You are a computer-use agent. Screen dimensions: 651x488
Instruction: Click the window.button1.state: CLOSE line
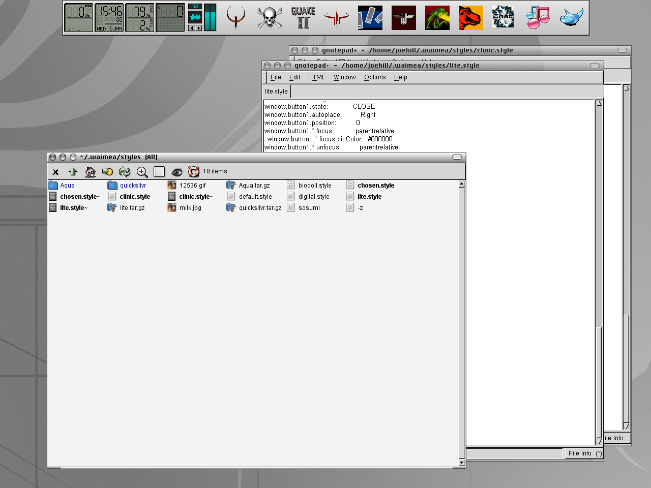320,107
